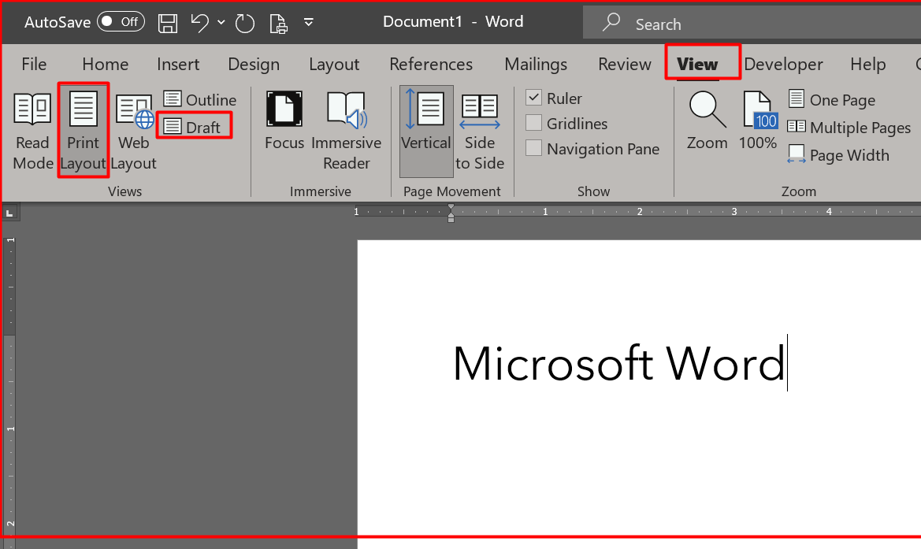
Task: Open Customize Quick Access Toolbar dropdown
Action: pos(308,22)
